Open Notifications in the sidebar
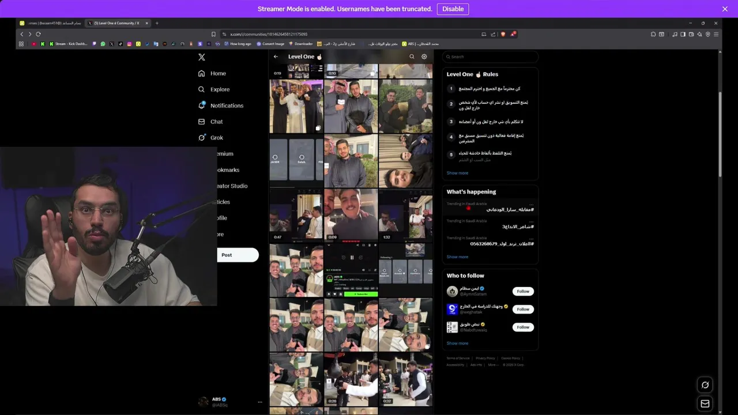This screenshot has height=415, width=738. [220, 105]
